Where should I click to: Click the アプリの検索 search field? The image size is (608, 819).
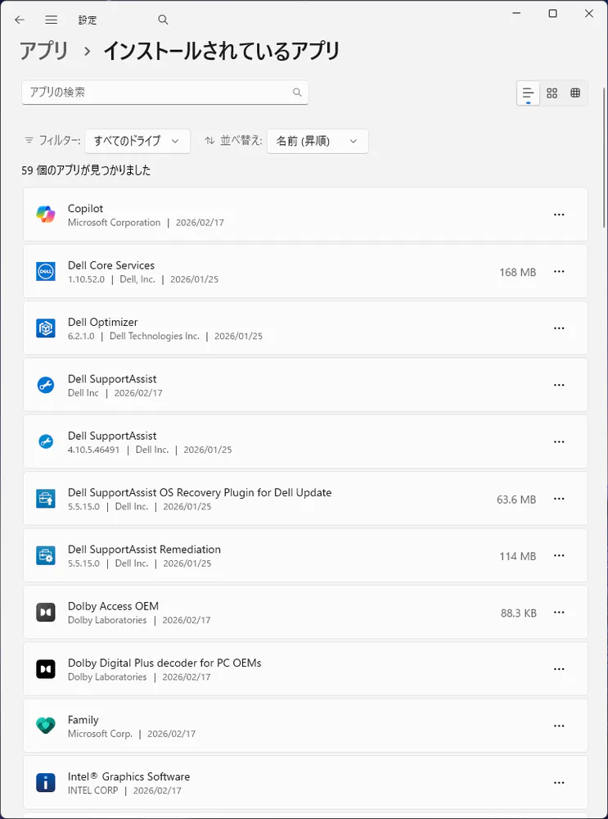click(155, 93)
